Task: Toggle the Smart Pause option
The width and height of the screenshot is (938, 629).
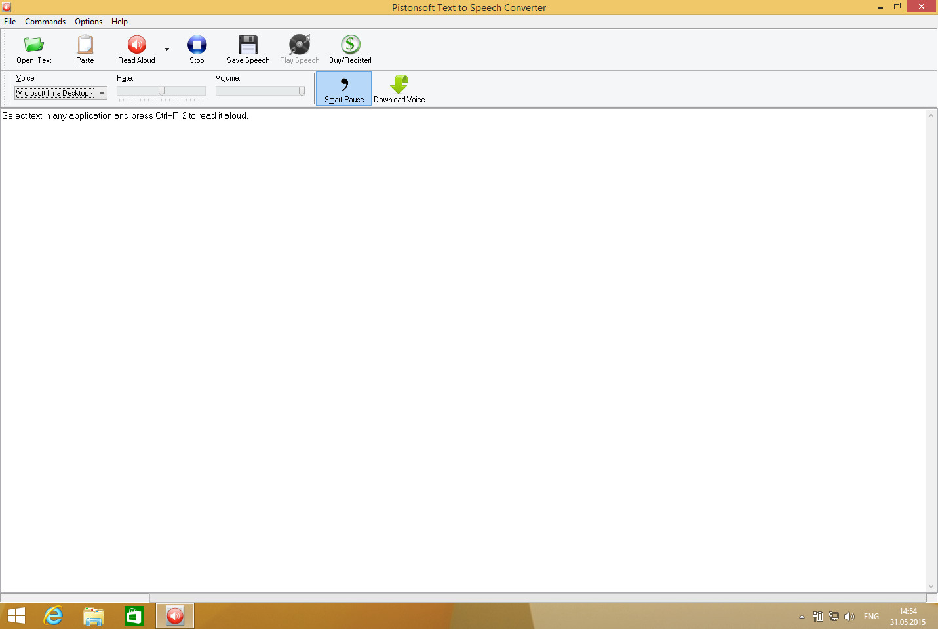Action: coord(343,89)
